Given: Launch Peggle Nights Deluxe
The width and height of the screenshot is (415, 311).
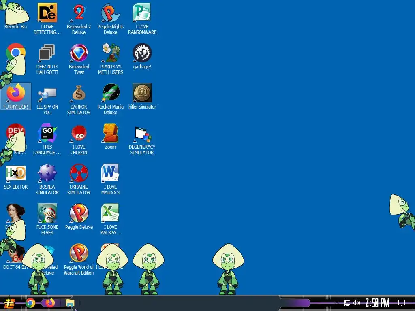Looking at the screenshot, I should pos(110,19).
